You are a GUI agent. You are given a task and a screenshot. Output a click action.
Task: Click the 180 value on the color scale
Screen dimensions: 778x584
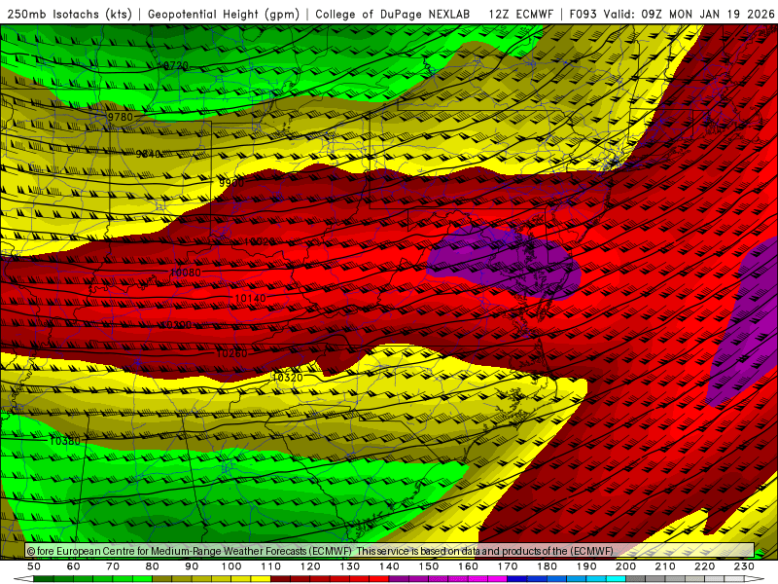[x=547, y=566]
